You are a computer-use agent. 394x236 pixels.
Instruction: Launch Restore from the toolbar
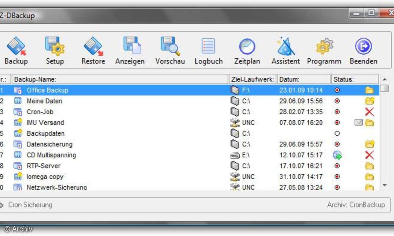[93, 51]
